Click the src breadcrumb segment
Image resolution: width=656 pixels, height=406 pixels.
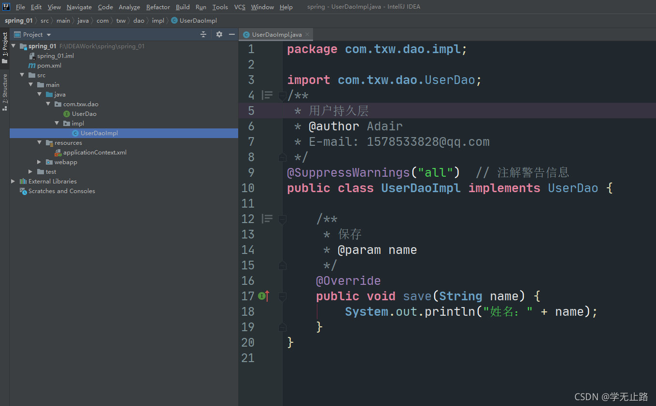coord(44,21)
